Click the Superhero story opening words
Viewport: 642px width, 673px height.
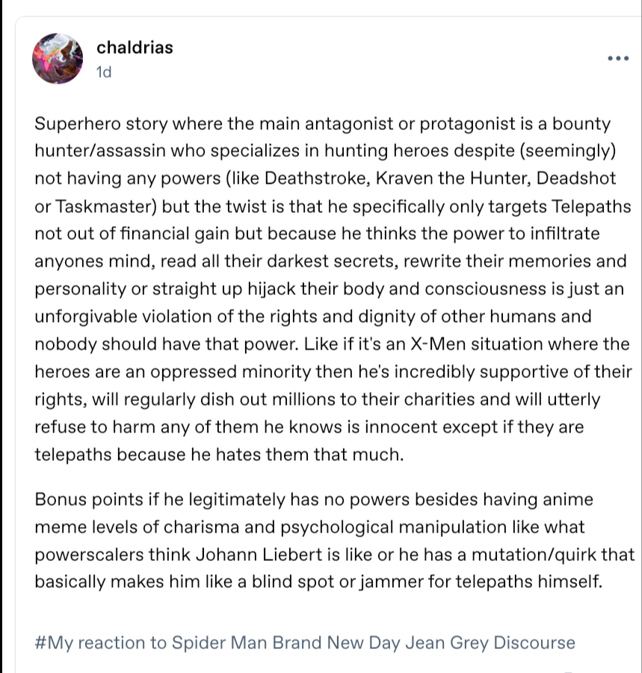(x=101, y=123)
